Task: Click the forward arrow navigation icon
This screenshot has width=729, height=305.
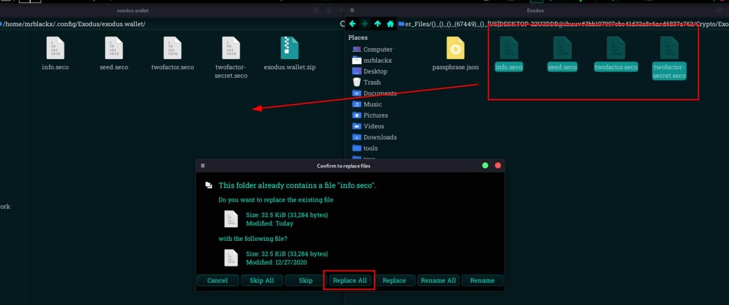Action: [364, 24]
